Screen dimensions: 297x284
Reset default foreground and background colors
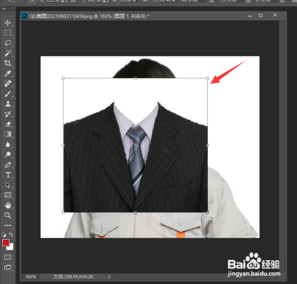pyautogui.click(x=4, y=235)
